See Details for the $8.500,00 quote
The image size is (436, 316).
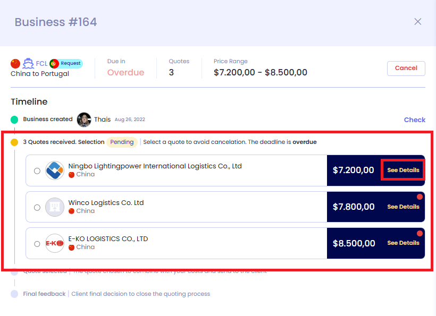[403, 243]
